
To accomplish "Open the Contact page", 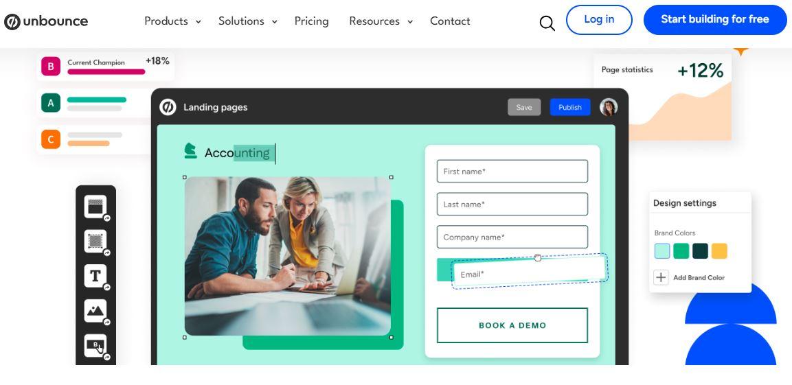I will (x=450, y=21).
